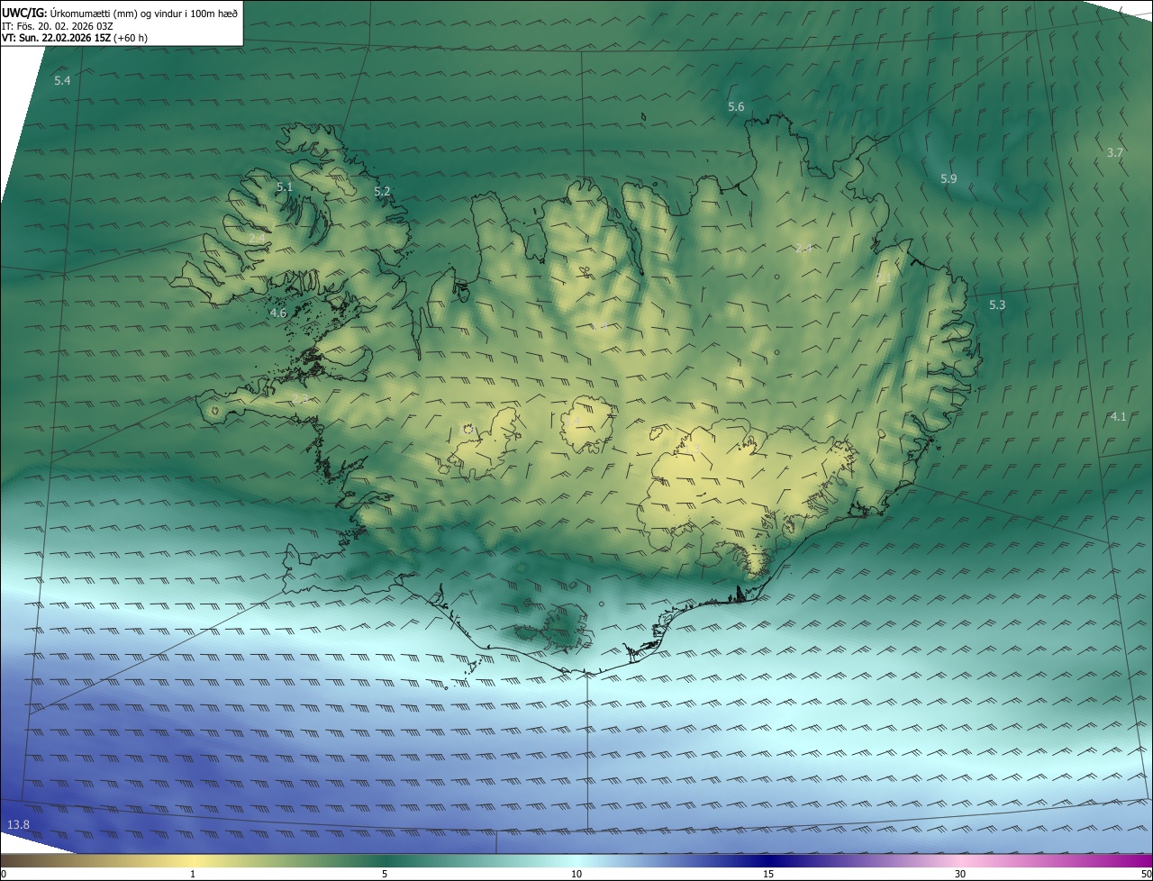The height and width of the screenshot is (881, 1153).
Task: Click the 5.1 value label
Action: tap(285, 186)
